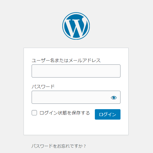Open WordPress.org via the W logo
The width and height of the screenshot is (153, 153).
76,26
